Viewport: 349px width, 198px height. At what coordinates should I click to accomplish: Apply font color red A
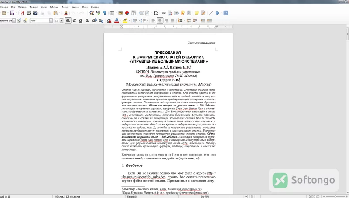tap(116, 20)
